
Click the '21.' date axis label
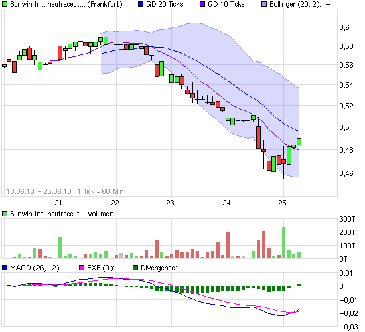click(x=60, y=203)
